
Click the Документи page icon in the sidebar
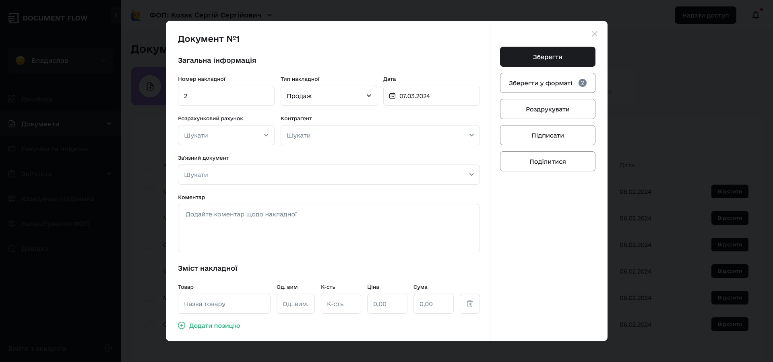12,124
